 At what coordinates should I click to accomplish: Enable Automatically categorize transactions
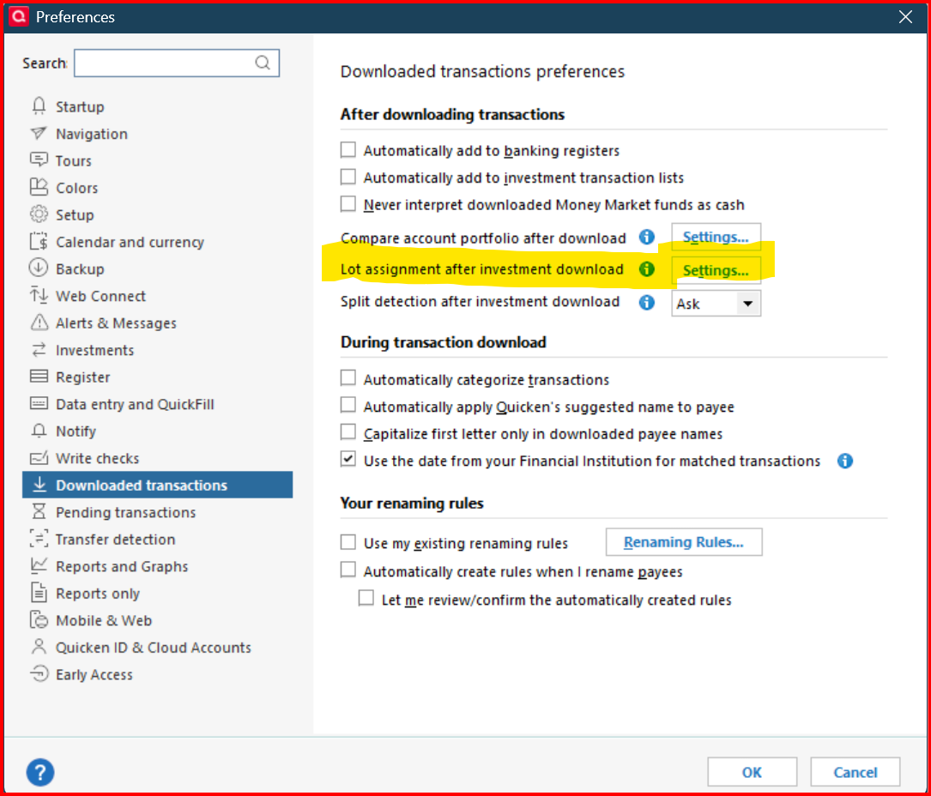coord(348,378)
